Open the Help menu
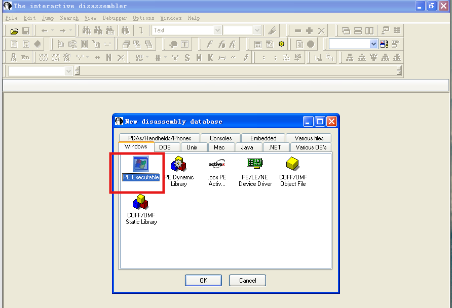 [x=194, y=18]
